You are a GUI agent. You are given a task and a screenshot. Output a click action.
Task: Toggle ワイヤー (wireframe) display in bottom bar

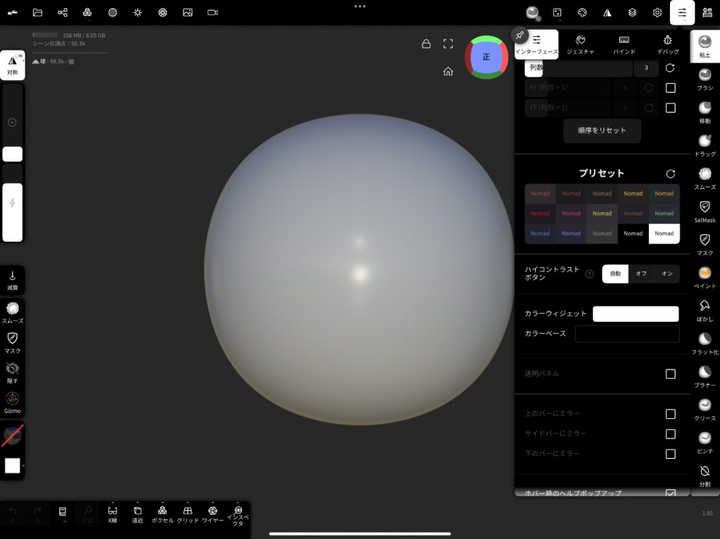click(x=212, y=514)
